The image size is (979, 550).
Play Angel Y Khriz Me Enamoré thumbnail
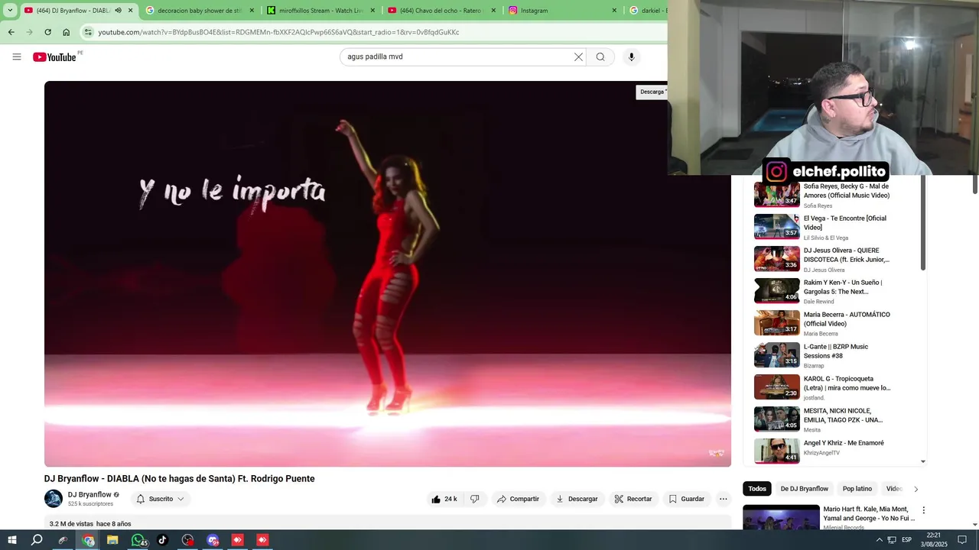777,451
